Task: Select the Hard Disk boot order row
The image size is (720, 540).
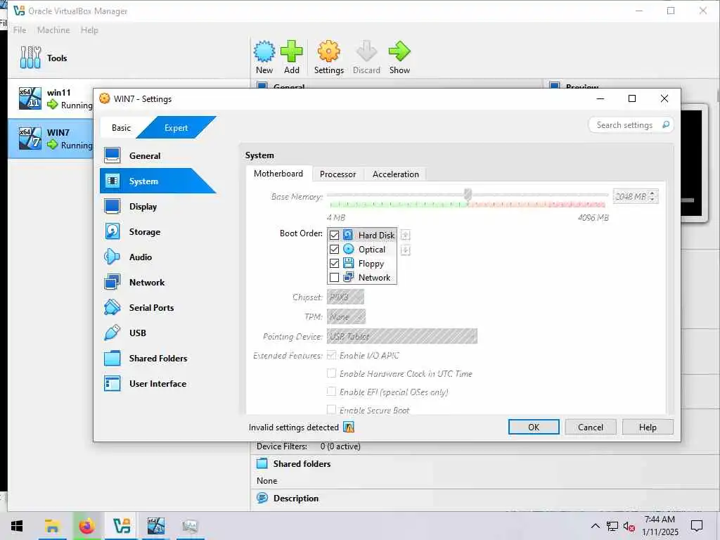Action: 362,235
